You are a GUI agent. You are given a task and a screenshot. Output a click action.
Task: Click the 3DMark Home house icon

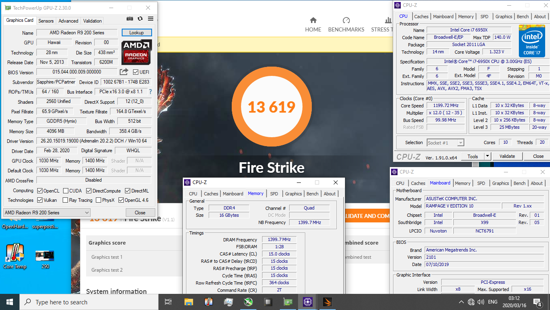pos(313,20)
